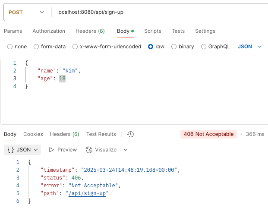Screen dimensions: 268x208
Task: Go to the response Cookies tab
Action: click(x=33, y=134)
